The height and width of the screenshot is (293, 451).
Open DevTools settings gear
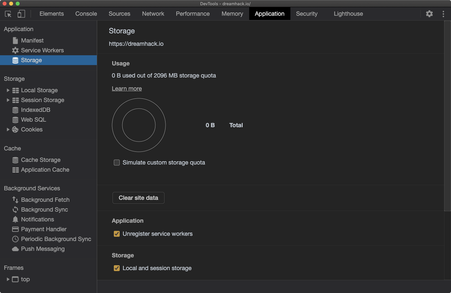click(x=429, y=14)
